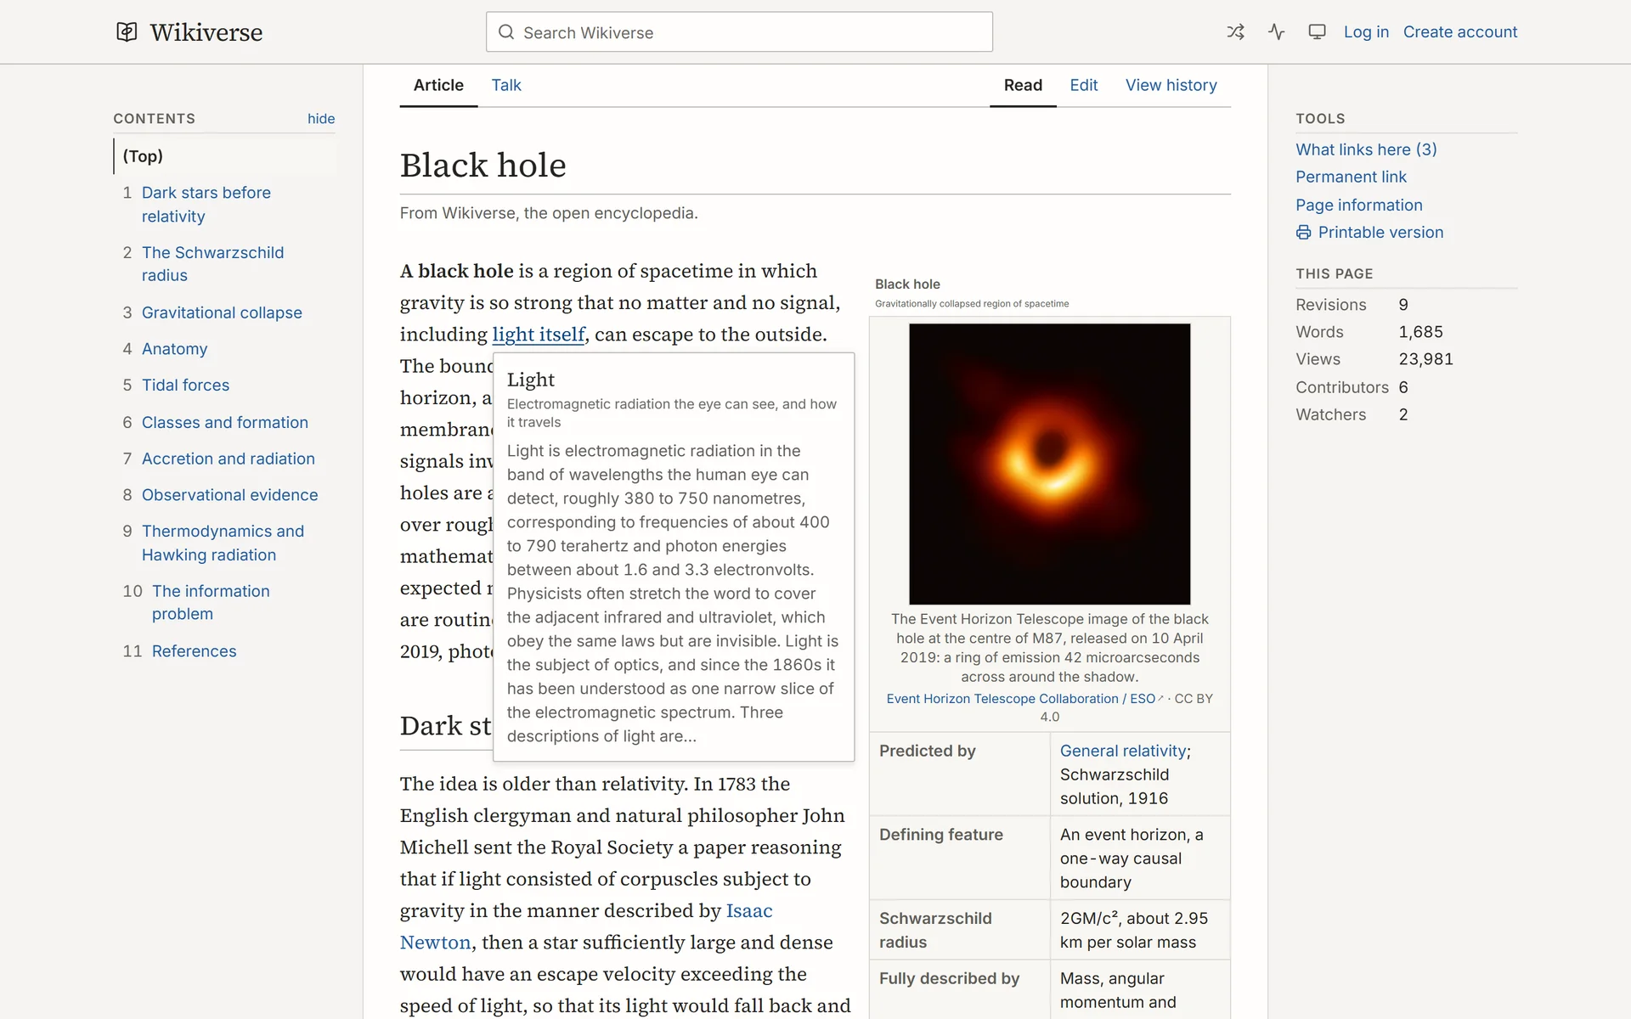Screen dimensions: 1631x1019
Task: Go to Gravitational collapse section
Action: pyautogui.click(x=222, y=312)
